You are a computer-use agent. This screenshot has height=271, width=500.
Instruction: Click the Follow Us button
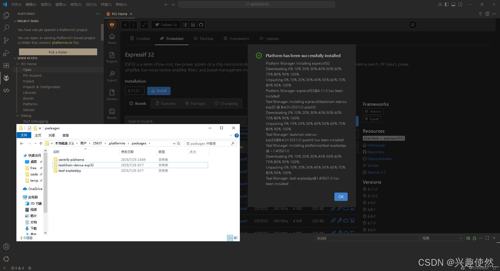[x=166, y=25]
